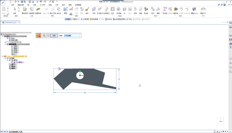
Task: Click the 移动面 move face tool
Action: 164,10
